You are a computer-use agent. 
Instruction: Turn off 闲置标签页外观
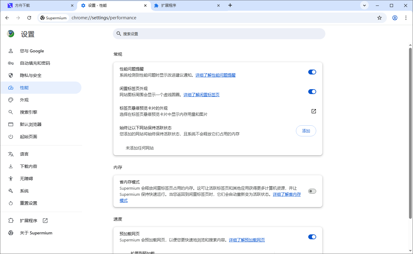(x=312, y=91)
